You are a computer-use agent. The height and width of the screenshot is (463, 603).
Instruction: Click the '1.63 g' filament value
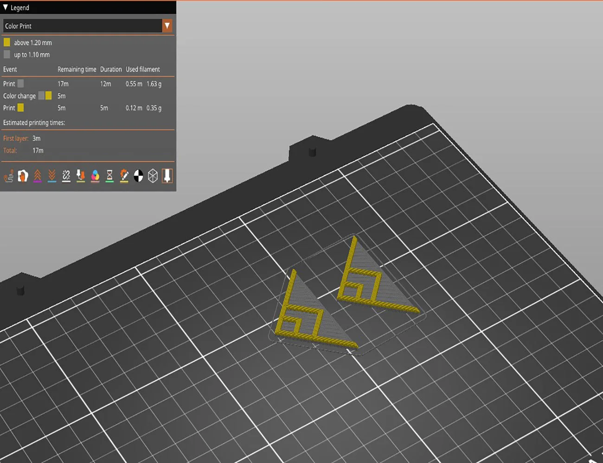[x=154, y=84]
